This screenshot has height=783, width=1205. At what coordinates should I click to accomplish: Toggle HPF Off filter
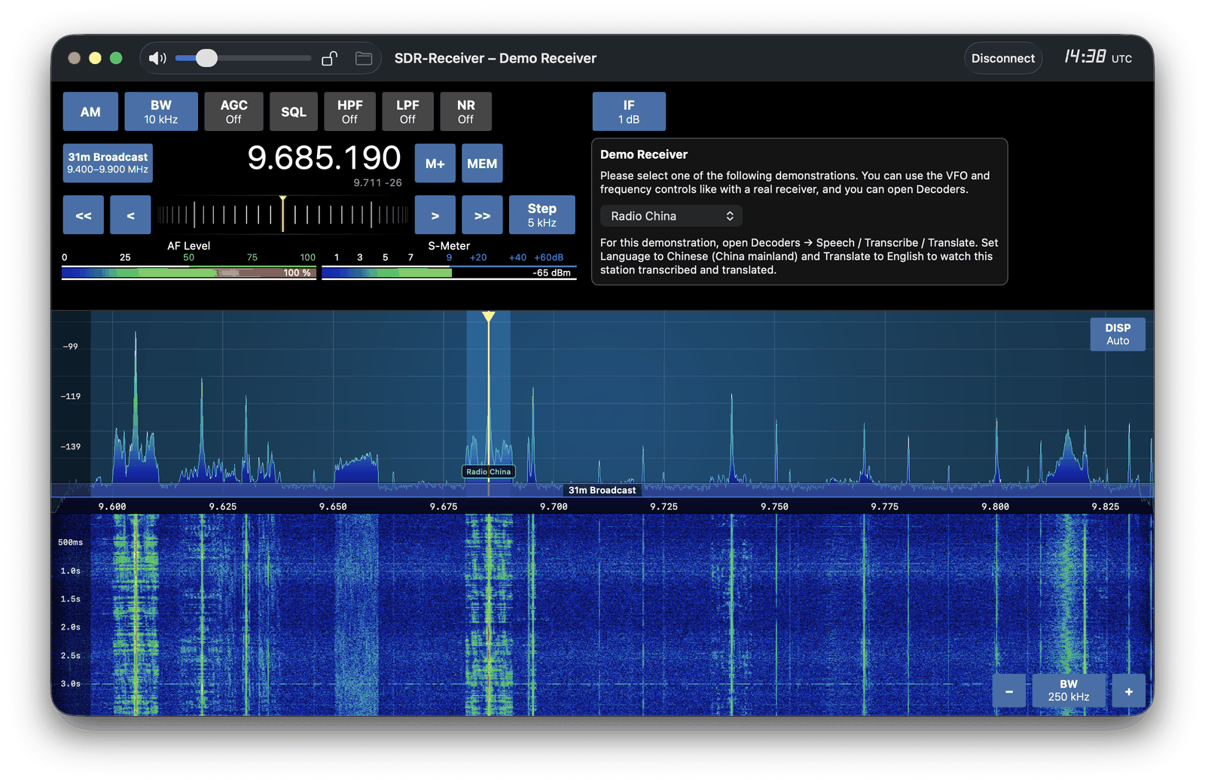pyautogui.click(x=349, y=111)
